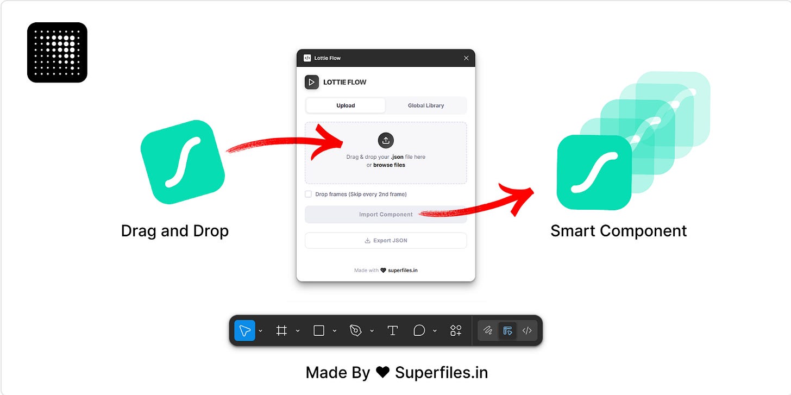Close the Lottie Flow plugin window
The image size is (791, 395).
coord(466,58)
